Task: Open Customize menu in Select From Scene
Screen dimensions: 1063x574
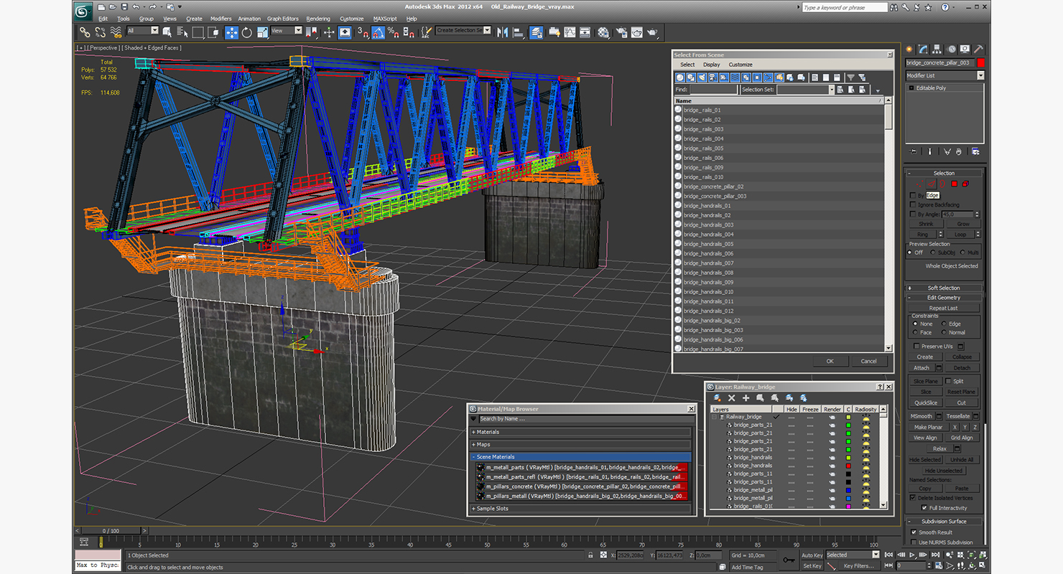Action: coord(741,65)
